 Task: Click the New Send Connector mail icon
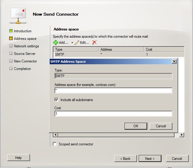[x=18, y=16]
